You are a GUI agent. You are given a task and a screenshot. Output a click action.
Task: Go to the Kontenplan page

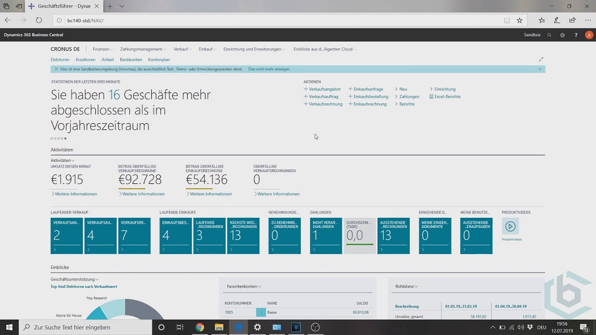click(159, 60)
